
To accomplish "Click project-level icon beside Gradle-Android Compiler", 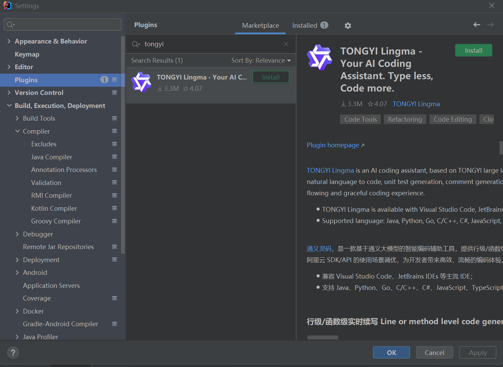I will click(x=115, y=324).
